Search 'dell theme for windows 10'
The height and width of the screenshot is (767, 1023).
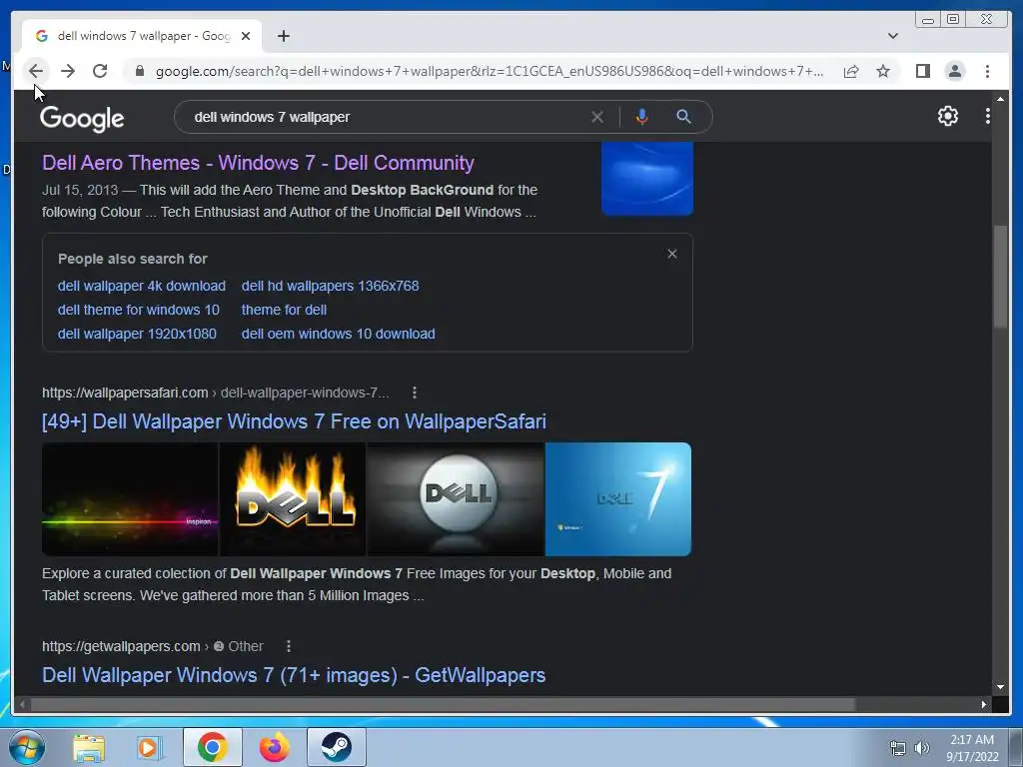138,310
